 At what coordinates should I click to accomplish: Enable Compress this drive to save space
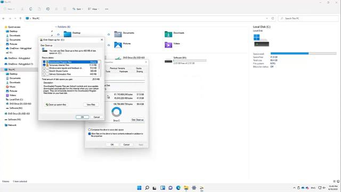90,130
